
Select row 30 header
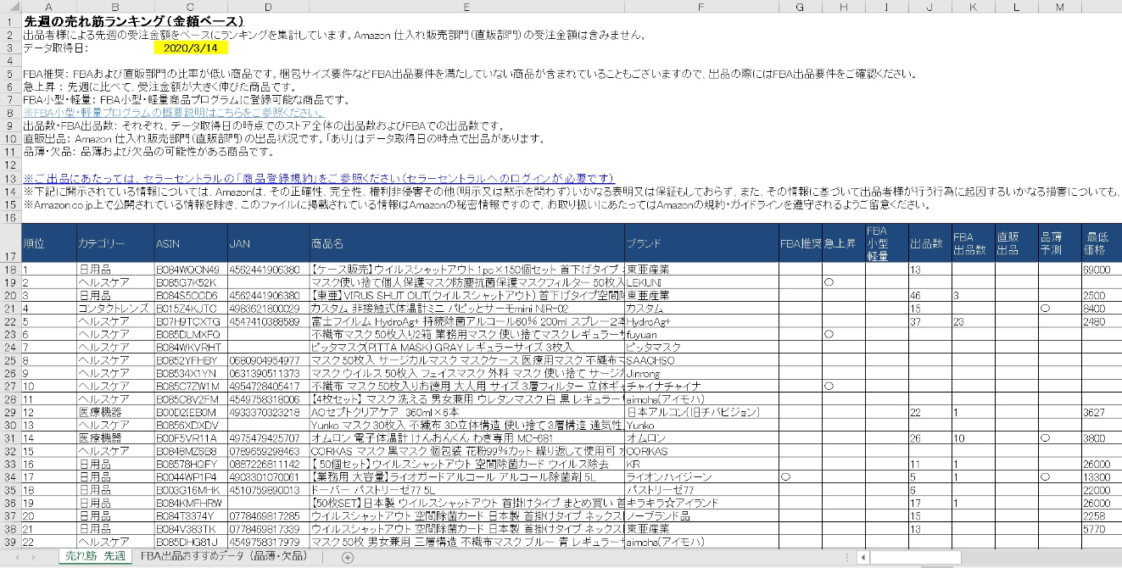pyautogui.click(x=11, y=424)
